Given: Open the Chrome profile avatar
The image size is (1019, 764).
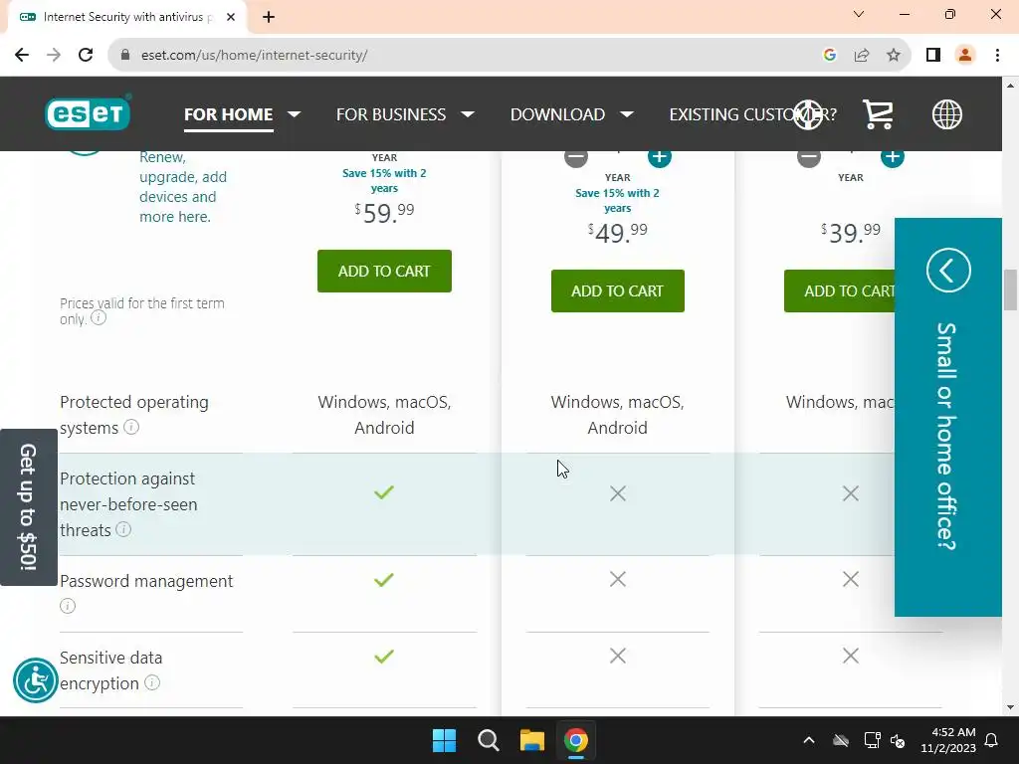Looking at the screenshot, I should point(965,56).
